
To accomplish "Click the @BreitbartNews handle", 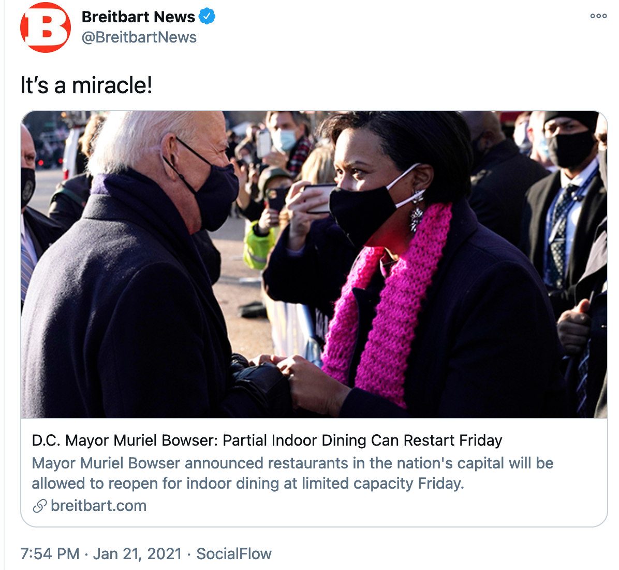I will [139, 37].
